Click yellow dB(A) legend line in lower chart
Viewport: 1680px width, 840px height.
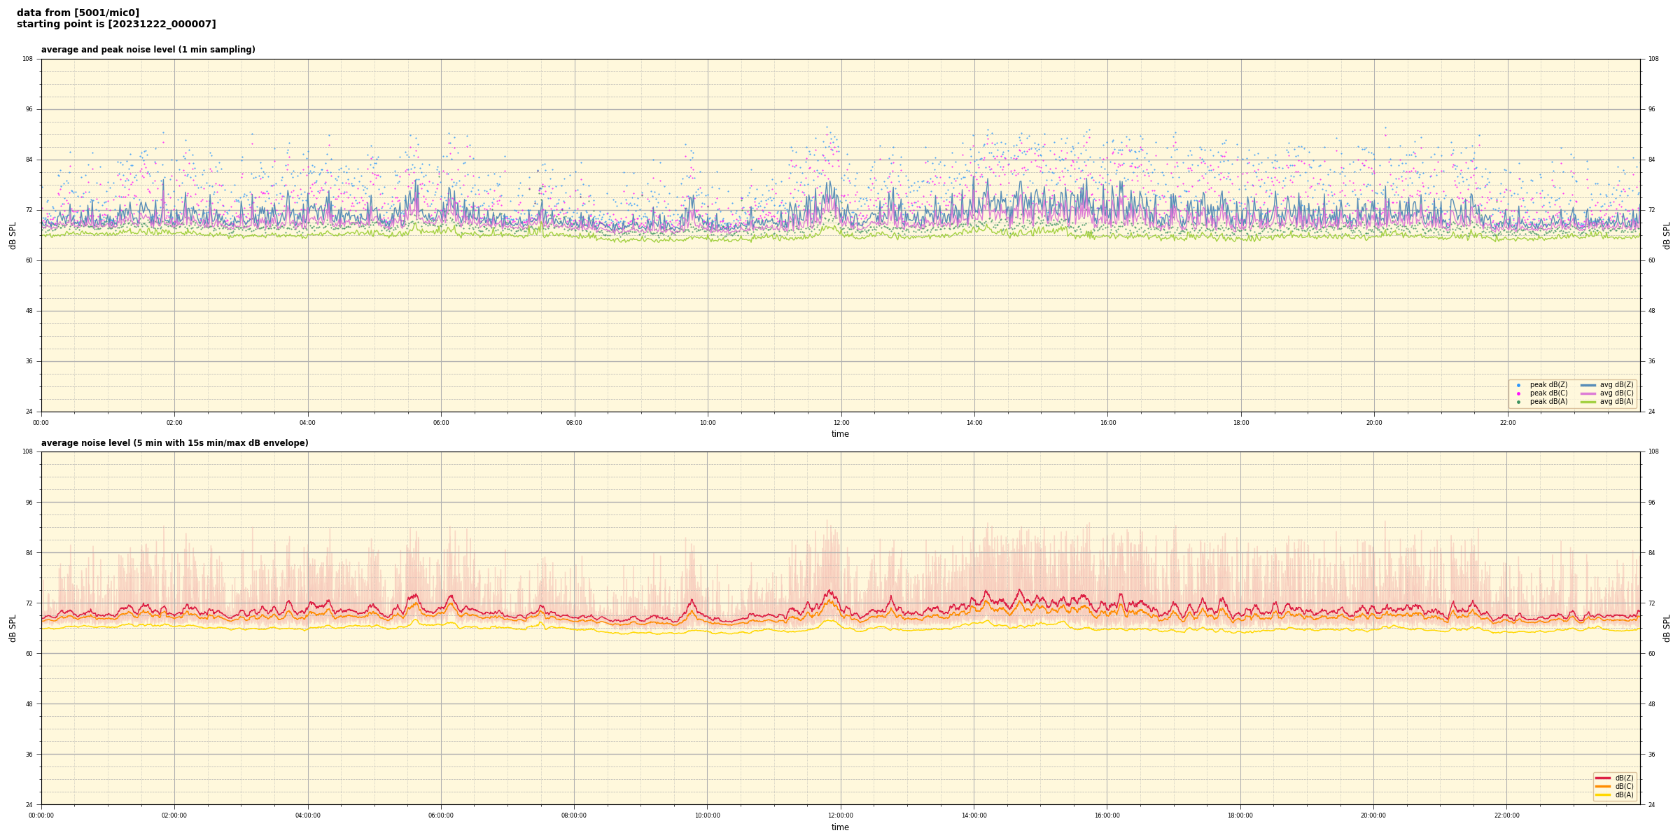pos(1603,794)
